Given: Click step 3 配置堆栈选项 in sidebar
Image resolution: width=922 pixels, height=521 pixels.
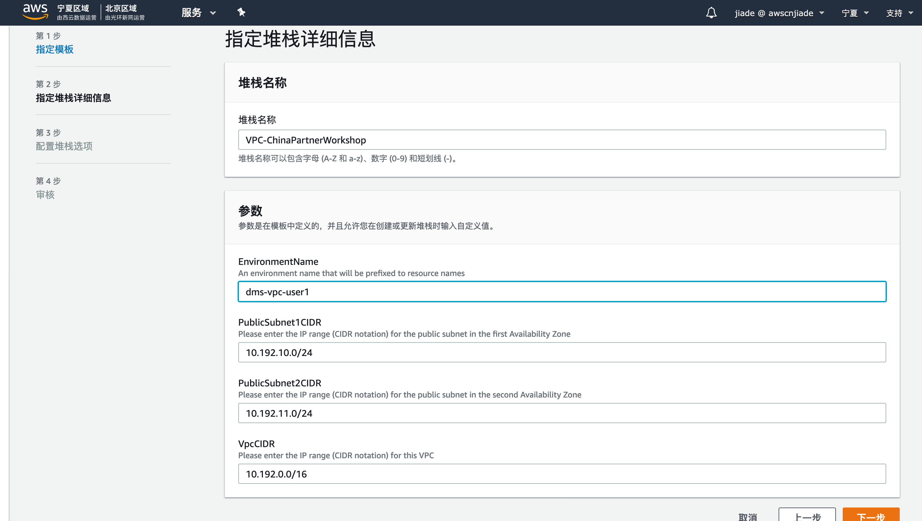Looking at the screenshot, I should pyautogui.click(x=64, y=146).
